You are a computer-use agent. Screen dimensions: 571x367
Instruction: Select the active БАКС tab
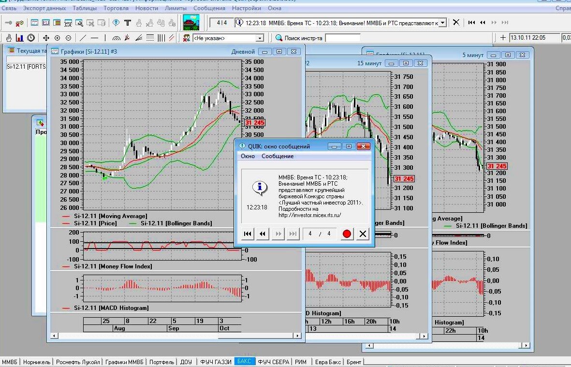[x=244, y=361]
